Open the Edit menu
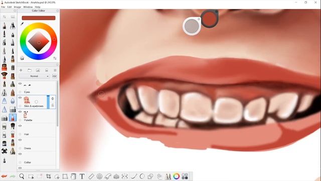321x181 pixels. pyautogui.click(x=10, y=7)
